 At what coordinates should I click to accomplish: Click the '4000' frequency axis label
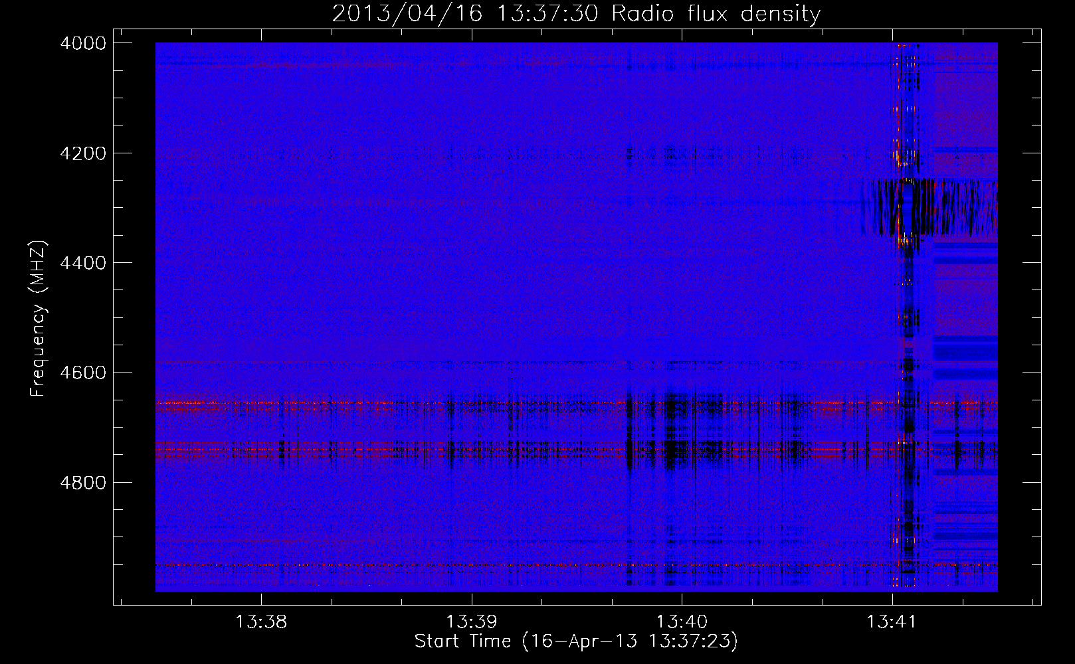tap(83, 43)
